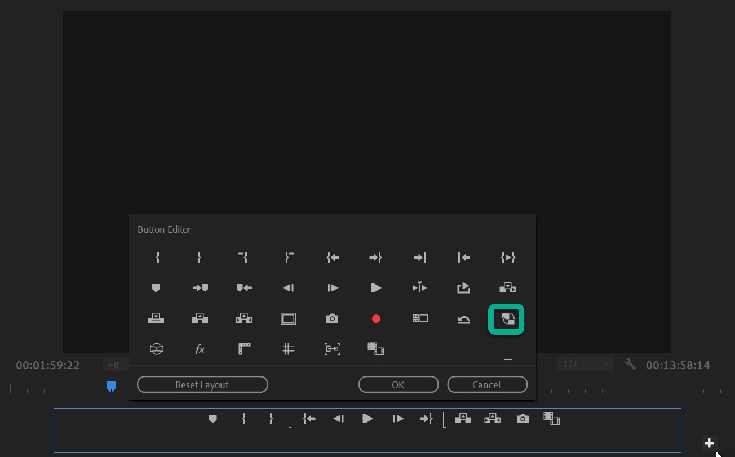Screen dimensions: 735x457
Task: Click the Revert Trim Session icon
Action: pos(464,320)
